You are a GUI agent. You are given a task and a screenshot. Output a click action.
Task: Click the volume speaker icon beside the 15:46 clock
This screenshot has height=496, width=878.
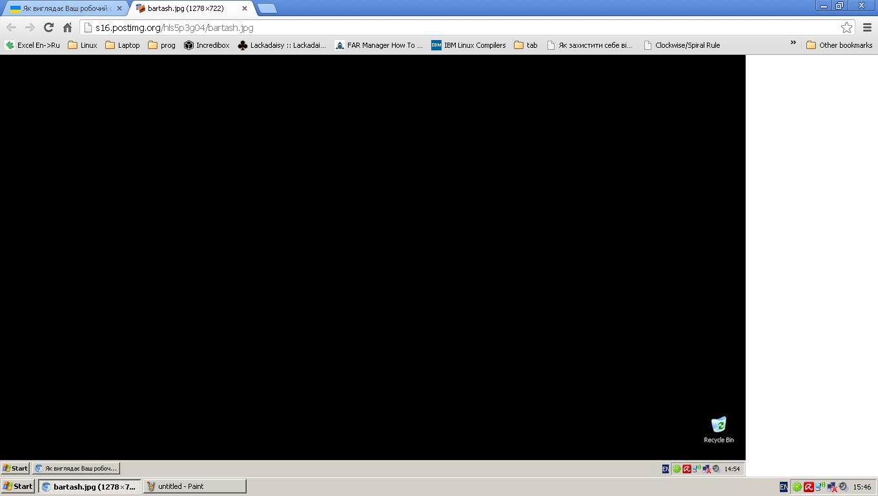(843, 487)
